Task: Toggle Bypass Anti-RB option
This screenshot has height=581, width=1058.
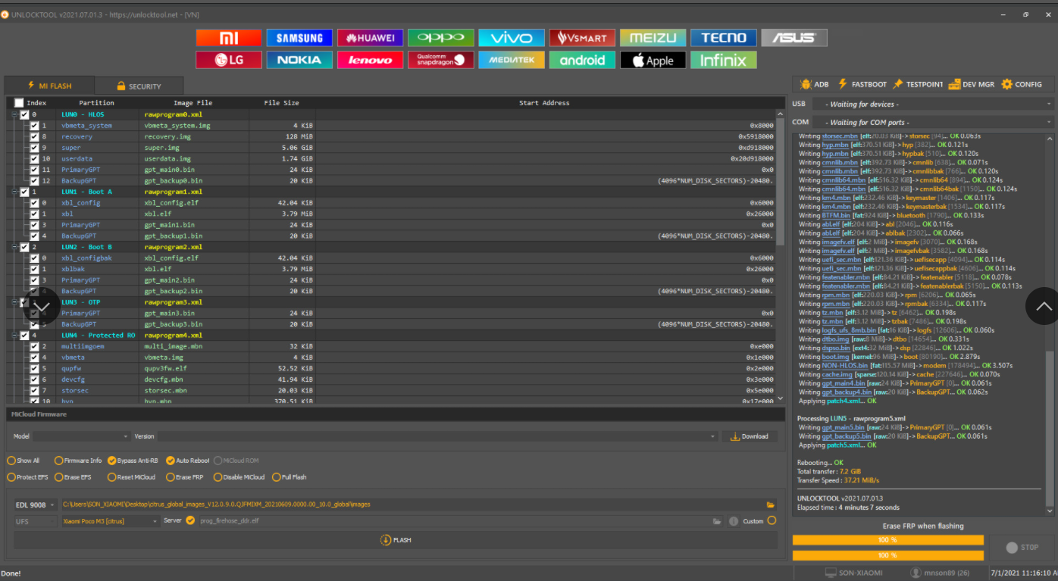Action: (133, 461)
